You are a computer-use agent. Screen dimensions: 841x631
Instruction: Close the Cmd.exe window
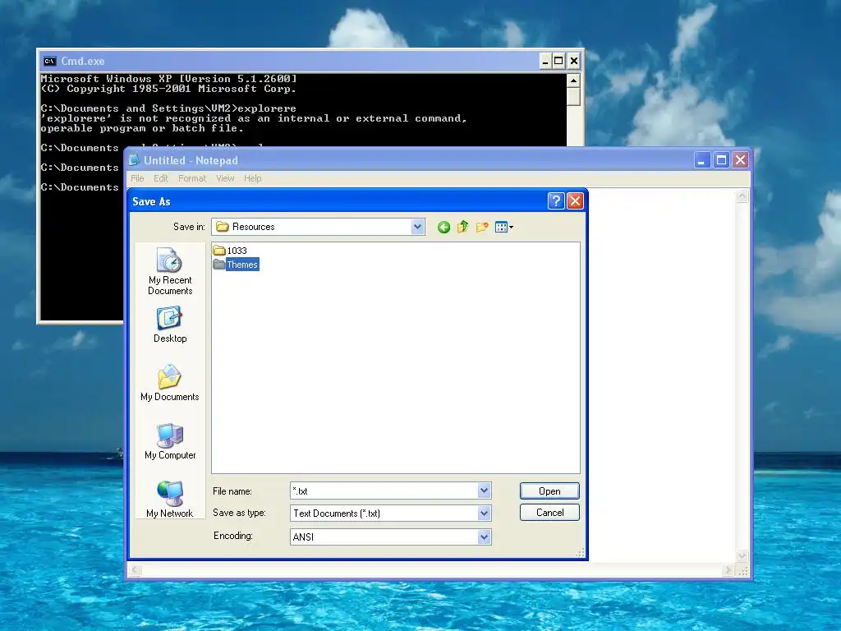[x=574, y=61]
